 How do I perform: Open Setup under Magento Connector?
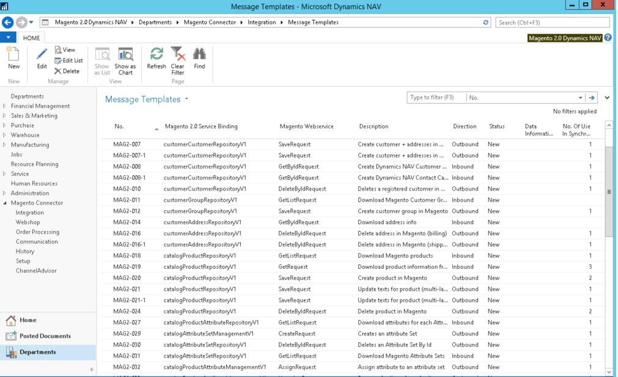coord(23,261)
